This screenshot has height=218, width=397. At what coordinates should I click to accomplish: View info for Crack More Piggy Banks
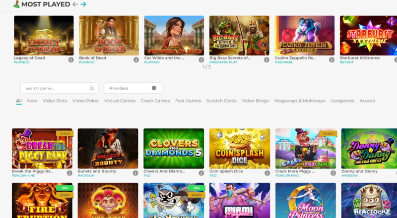333,173
